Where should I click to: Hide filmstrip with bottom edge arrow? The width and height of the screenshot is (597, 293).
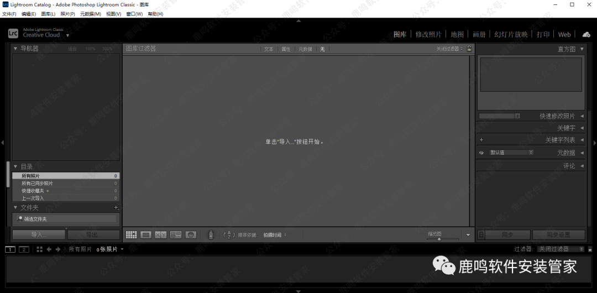(x=298, y=291)
